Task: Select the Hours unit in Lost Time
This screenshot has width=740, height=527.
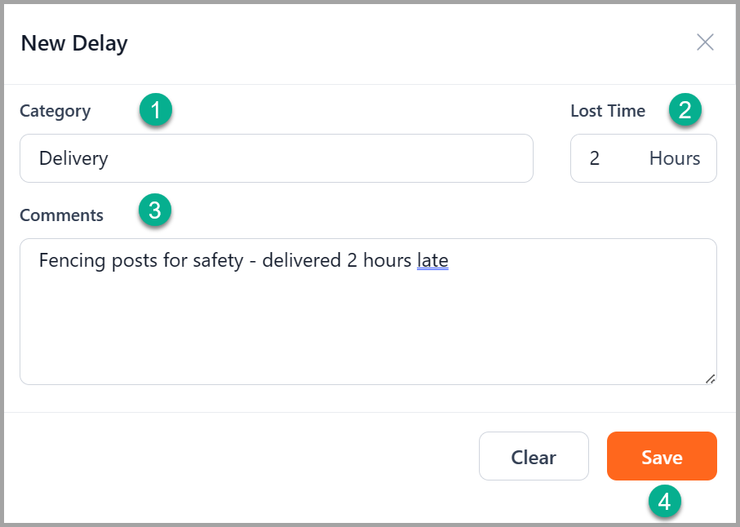Action: 675,158
